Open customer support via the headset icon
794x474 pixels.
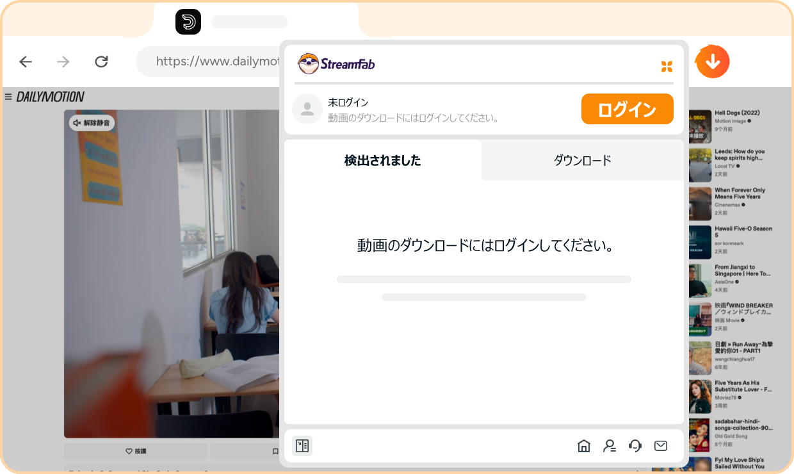[x=635, y=445]
